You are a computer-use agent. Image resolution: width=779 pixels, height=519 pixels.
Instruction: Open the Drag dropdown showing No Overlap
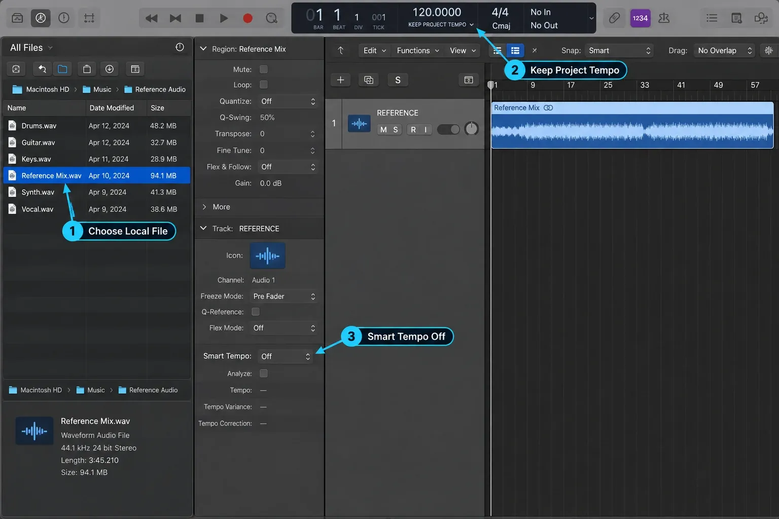pos(724,50)
